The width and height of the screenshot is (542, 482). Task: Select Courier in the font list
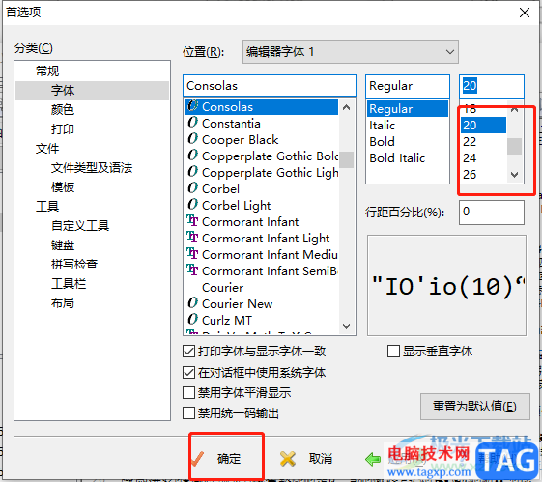pos(261,288)
